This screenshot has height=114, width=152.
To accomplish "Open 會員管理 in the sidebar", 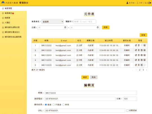I will coord(14,8).
